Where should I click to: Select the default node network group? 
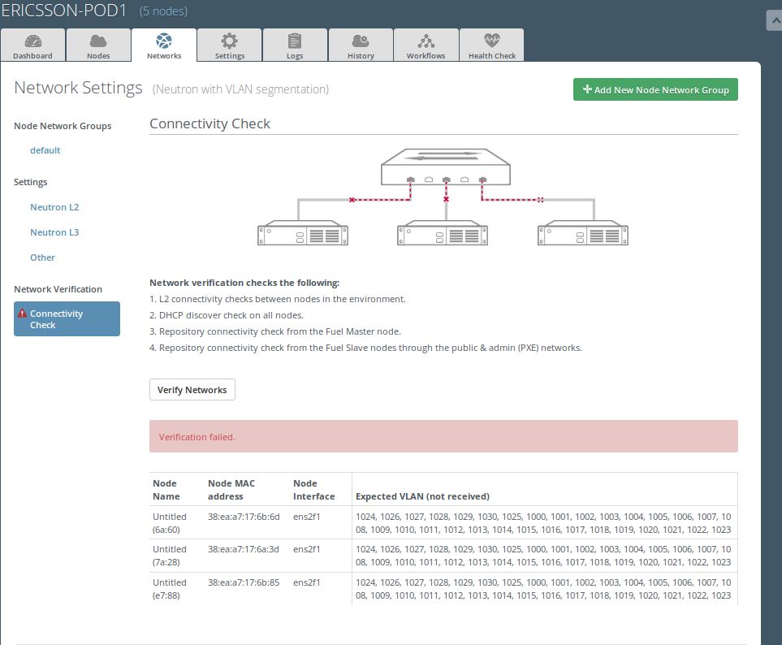(x=45, y=150)
